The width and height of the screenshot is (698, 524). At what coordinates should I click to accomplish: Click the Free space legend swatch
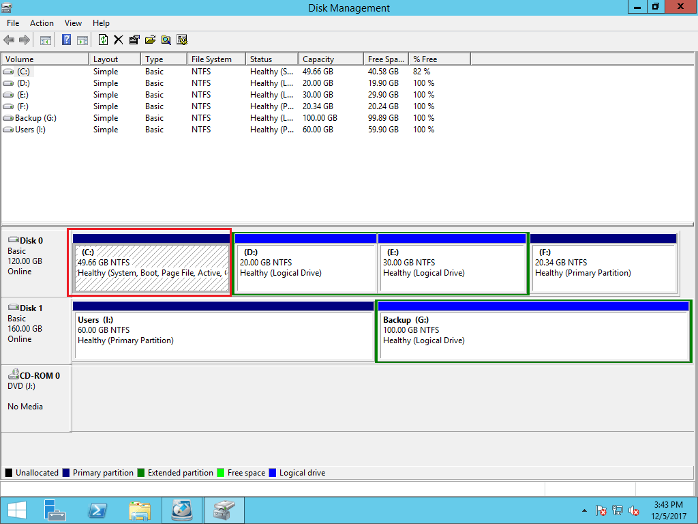click(x=220, y=473)
